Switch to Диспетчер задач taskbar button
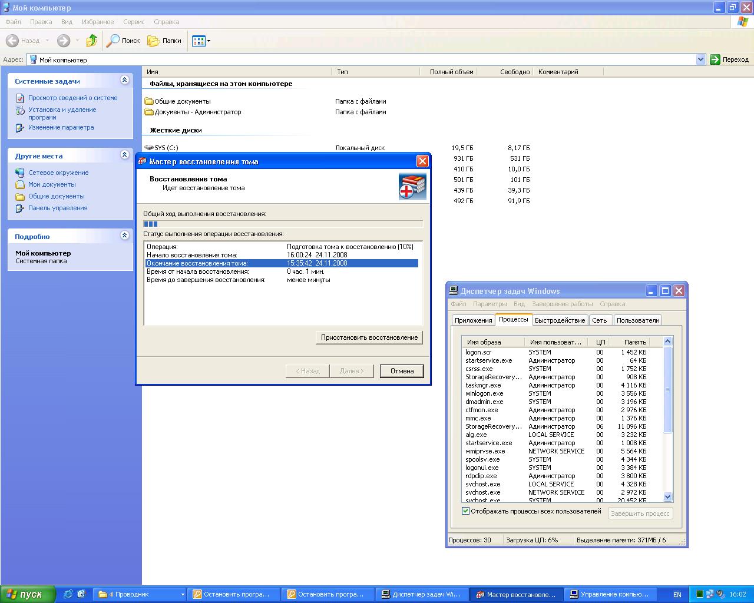Image resolution: width=754 pixels, height=603 pixels. point(422,594)
